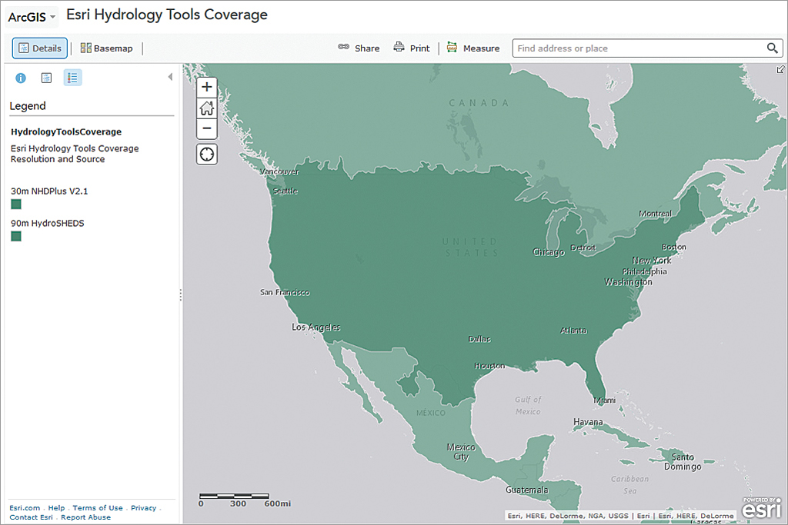The height and width of the screenshot is (525, 788).
Task: Click the search magnifier icon
Action: click(x=773, y=48)
